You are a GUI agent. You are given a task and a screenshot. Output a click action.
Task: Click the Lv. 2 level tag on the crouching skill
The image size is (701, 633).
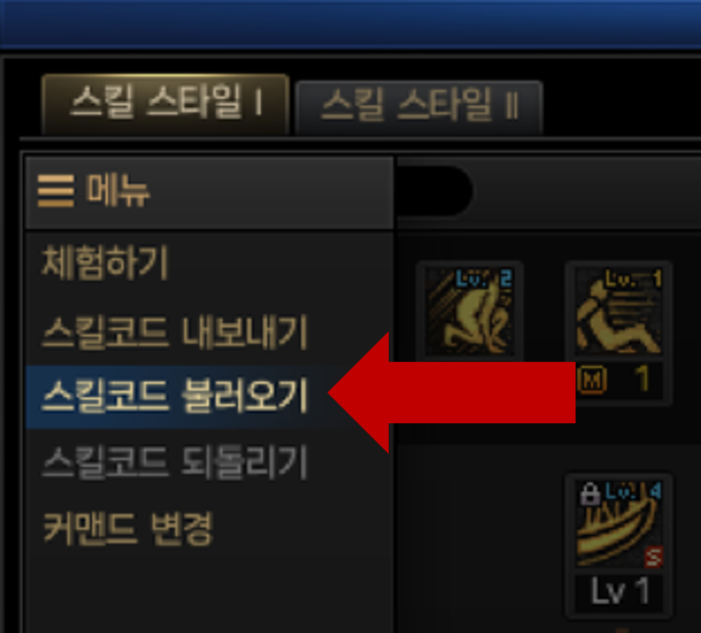(483, 279)
